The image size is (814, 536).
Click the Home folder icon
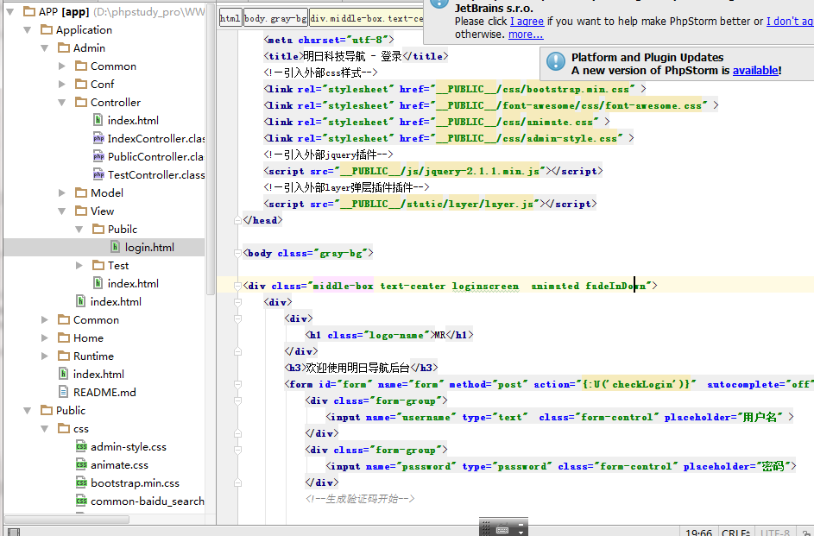click(64, 337)
